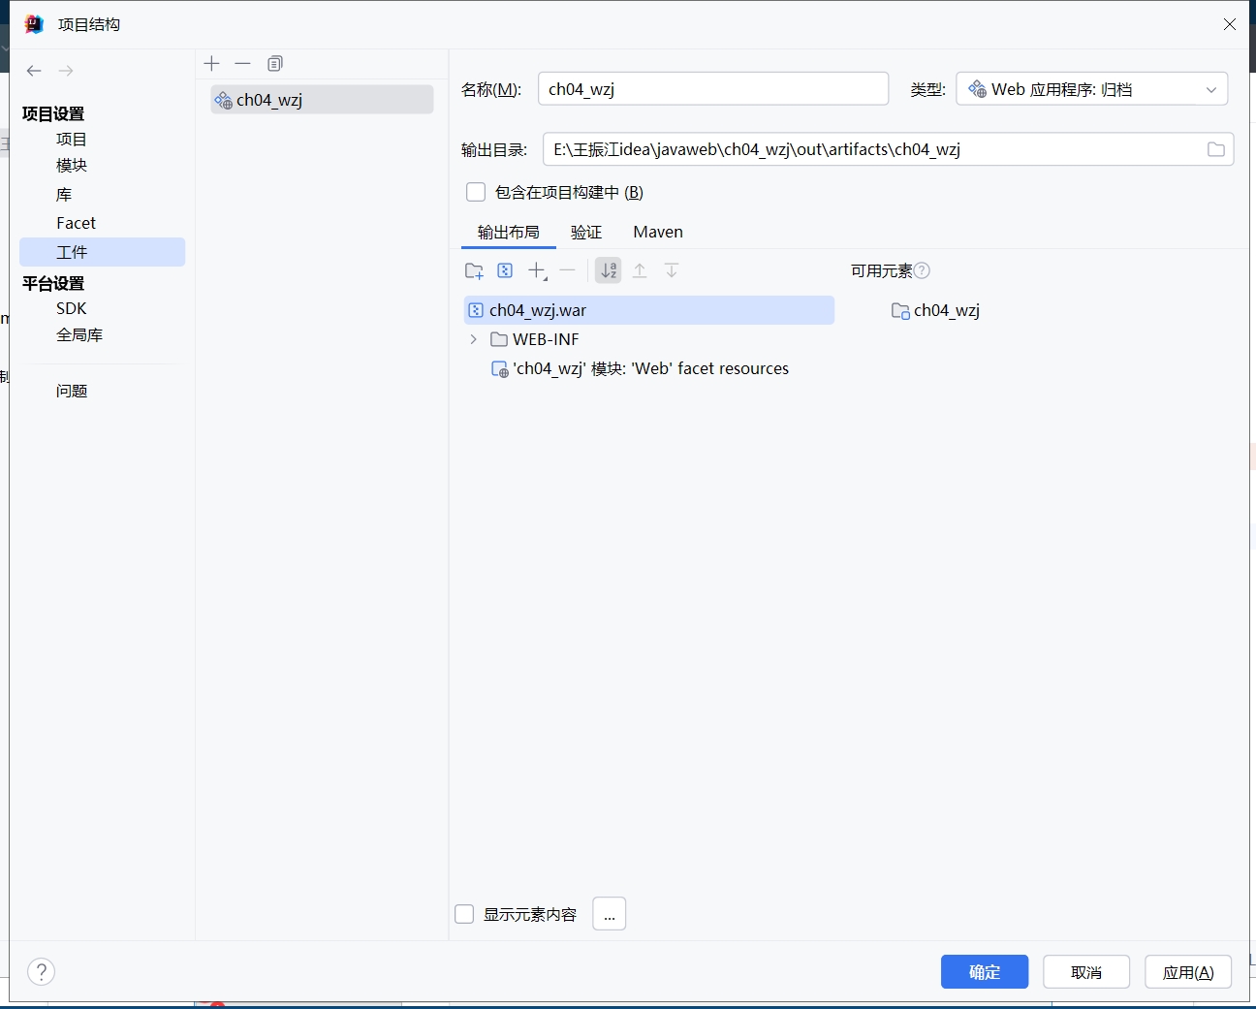Screen dimensions: 1256x1009
Task: Navigate back with the left arrow
Action: (x=34, y=71)
